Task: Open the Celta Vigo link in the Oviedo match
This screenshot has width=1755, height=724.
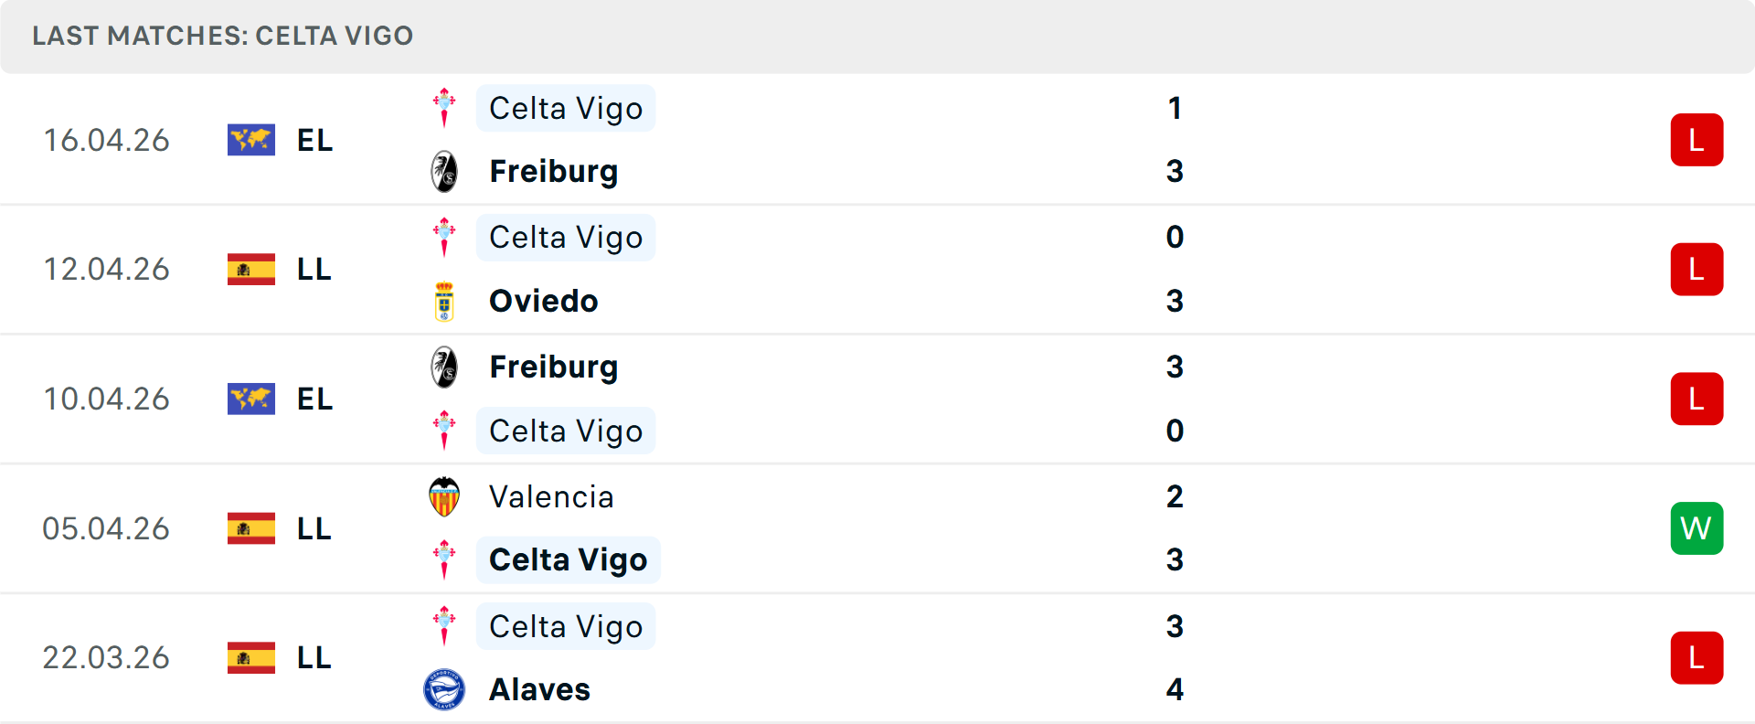Action: 565,237
